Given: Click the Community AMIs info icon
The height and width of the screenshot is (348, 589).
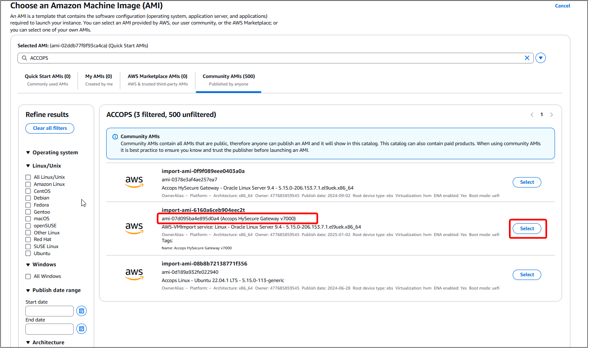Looking at the screenshot, I should [115, 136].
